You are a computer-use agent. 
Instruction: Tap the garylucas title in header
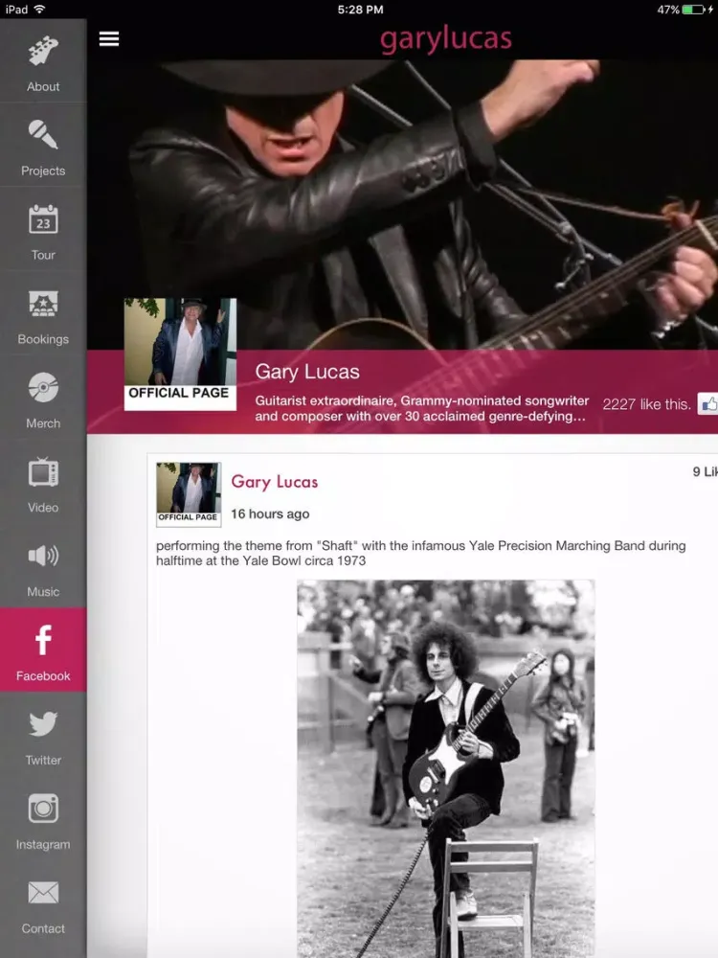pyautogui.click(x=446, y=39)
